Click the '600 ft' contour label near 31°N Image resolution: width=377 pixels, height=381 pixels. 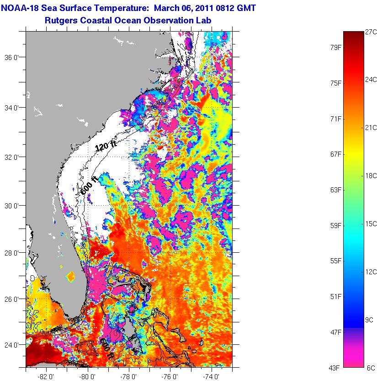click(x=89, y=185)
